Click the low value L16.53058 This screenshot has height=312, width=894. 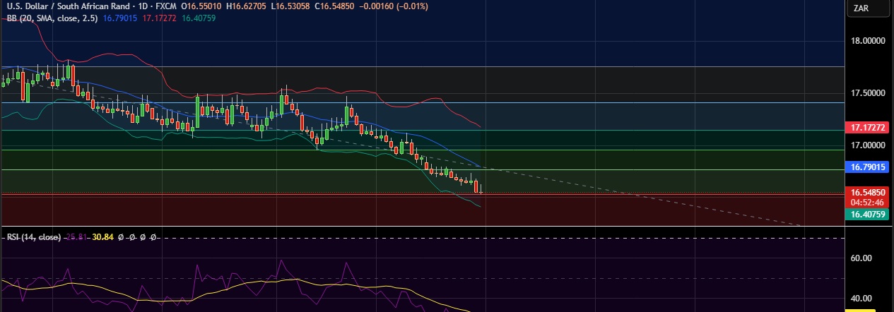[x=290, y=6]
